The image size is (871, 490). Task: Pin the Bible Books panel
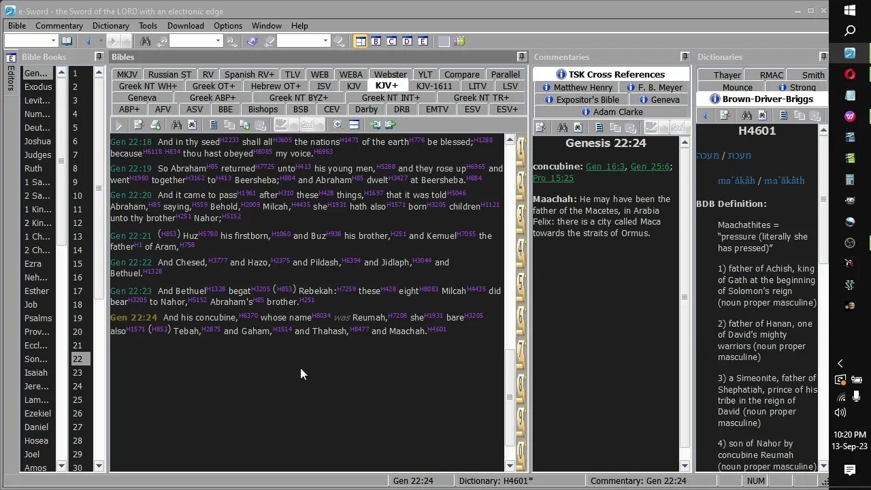pyautogui.click(x=99, y=56)
